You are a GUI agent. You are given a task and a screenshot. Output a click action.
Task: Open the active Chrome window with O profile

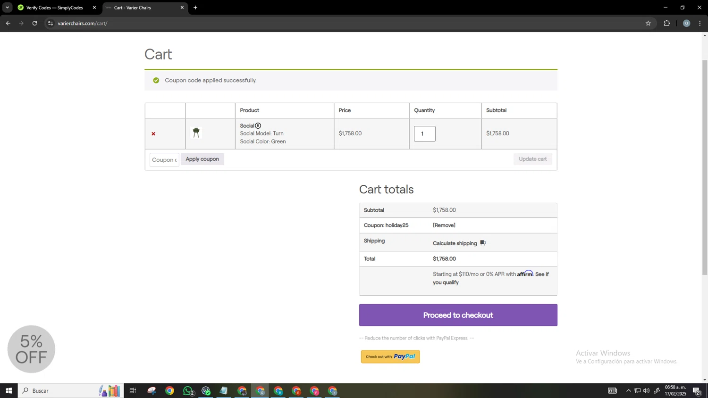point(260,390)
